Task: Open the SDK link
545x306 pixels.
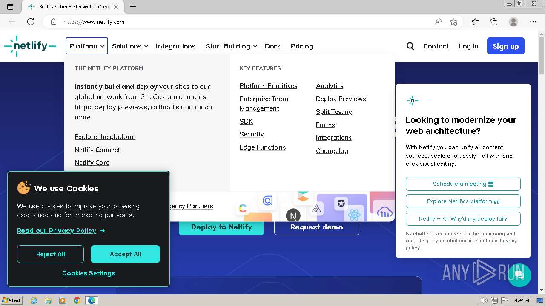Action: click(246, 122)
